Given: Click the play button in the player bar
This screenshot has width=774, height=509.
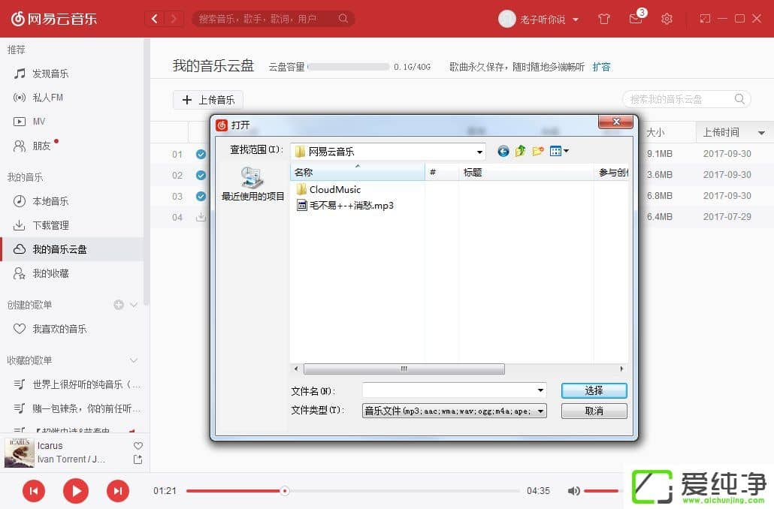Looking at the screenshot, I should coord(75,491).
